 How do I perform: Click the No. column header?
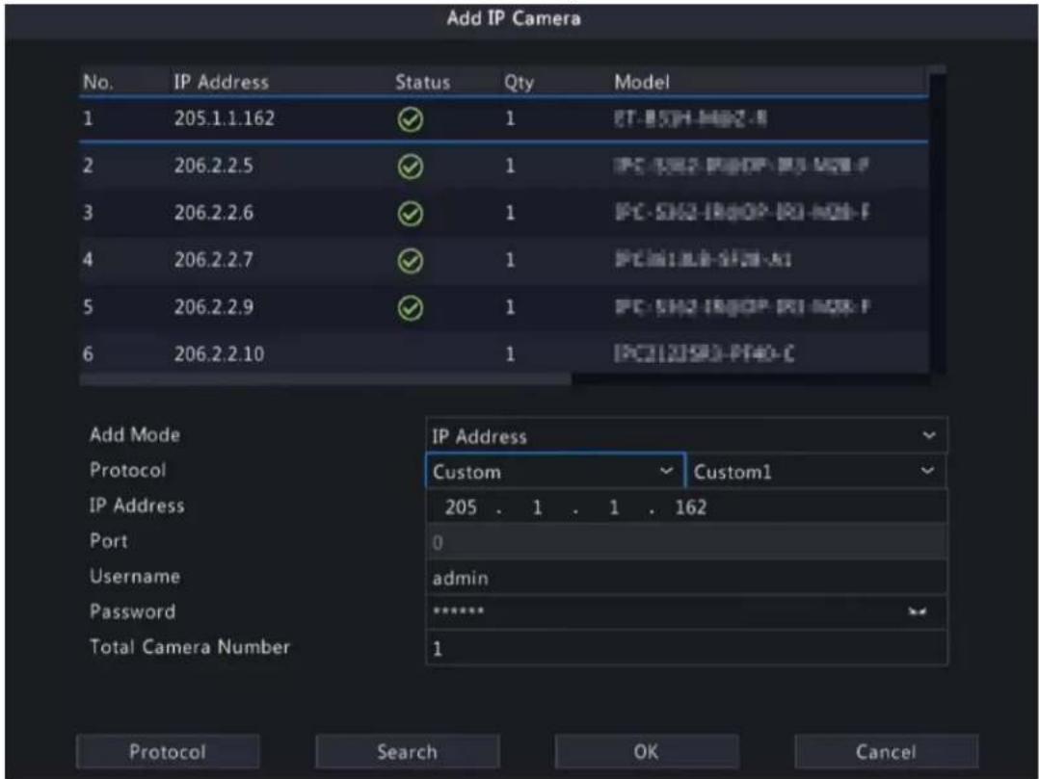coord(98,82)
